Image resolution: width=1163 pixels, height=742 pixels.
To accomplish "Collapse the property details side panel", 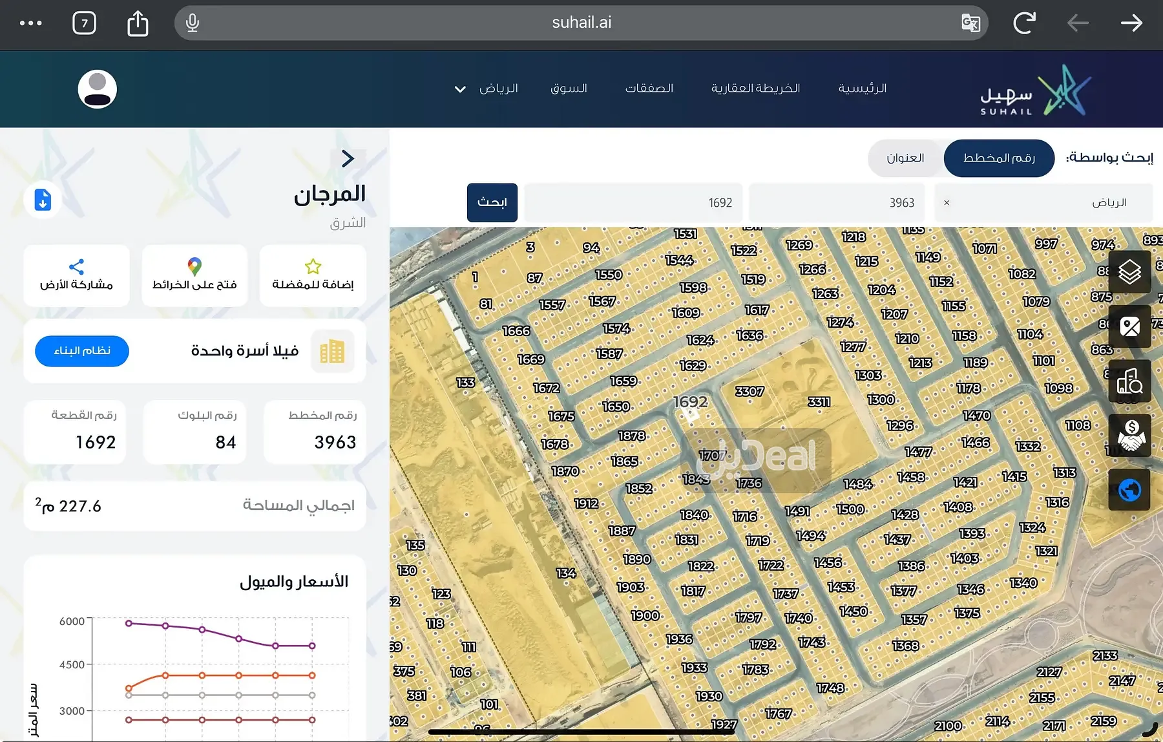I will pyautogui.click(x=348, y=158).
